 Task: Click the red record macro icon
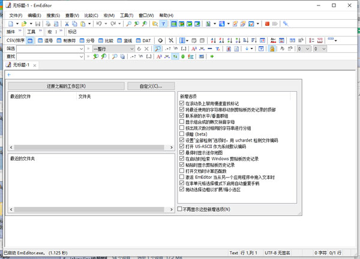(267, 23)
